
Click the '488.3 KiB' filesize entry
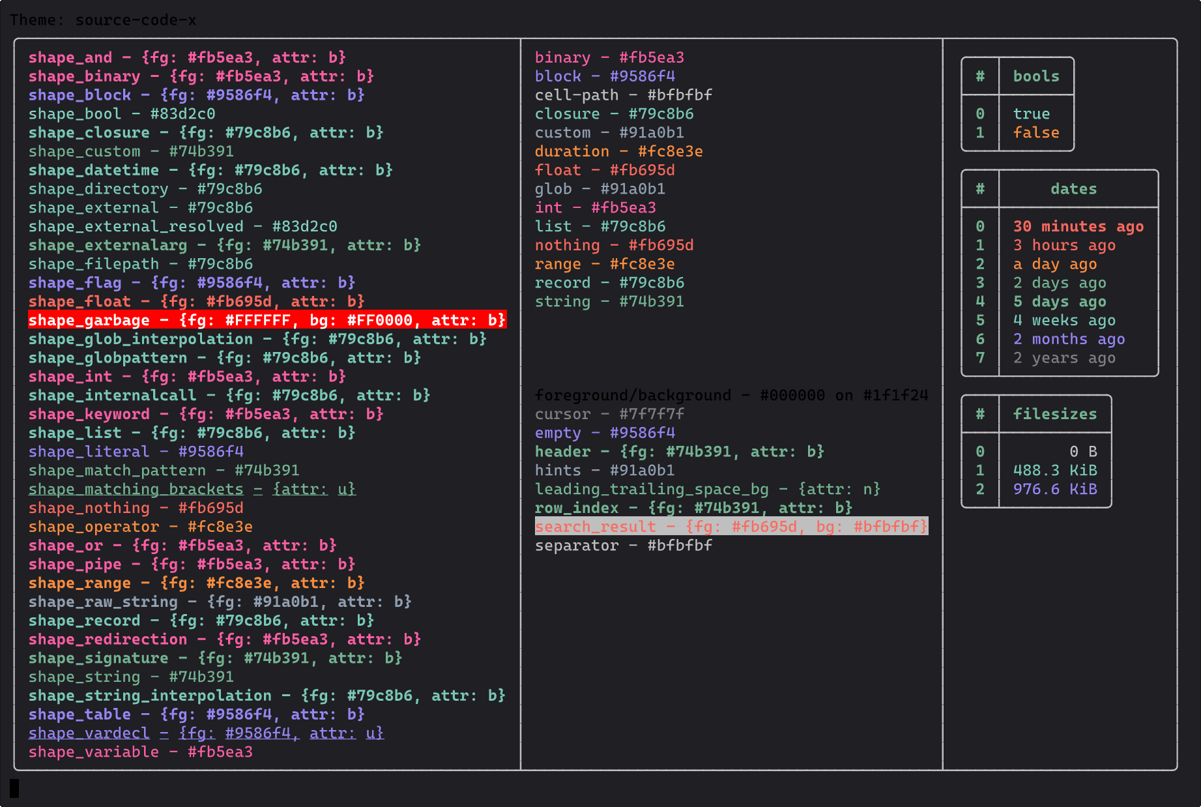coord(1054,471)
